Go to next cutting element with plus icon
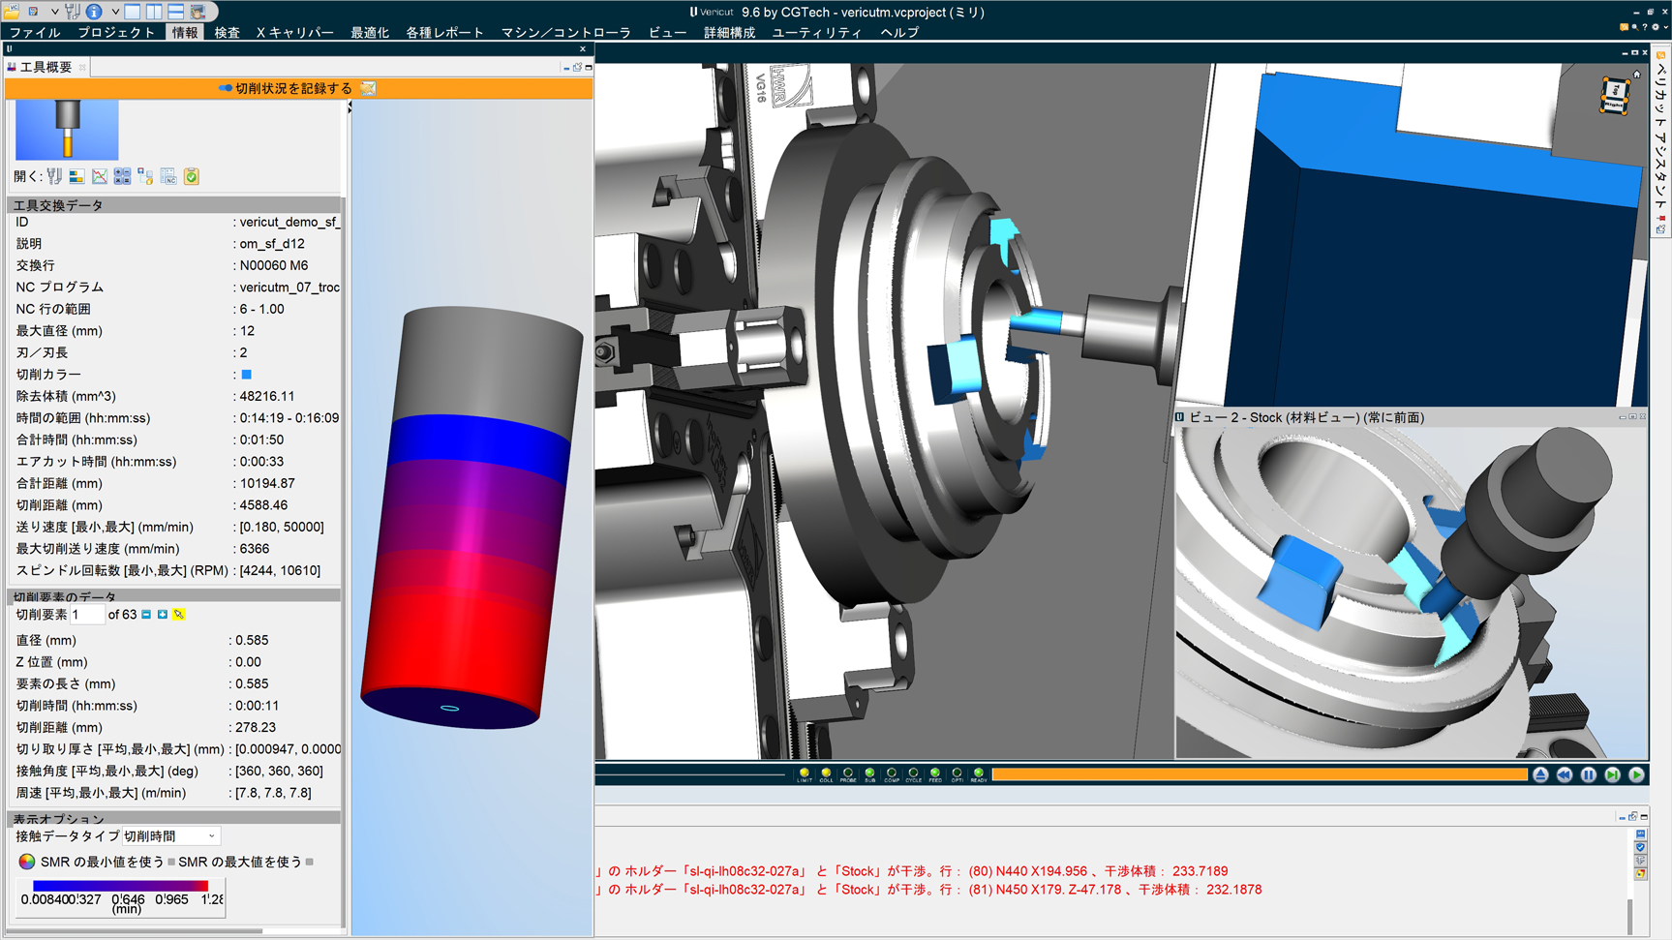The image size is (1672, 940). [163, 615]
